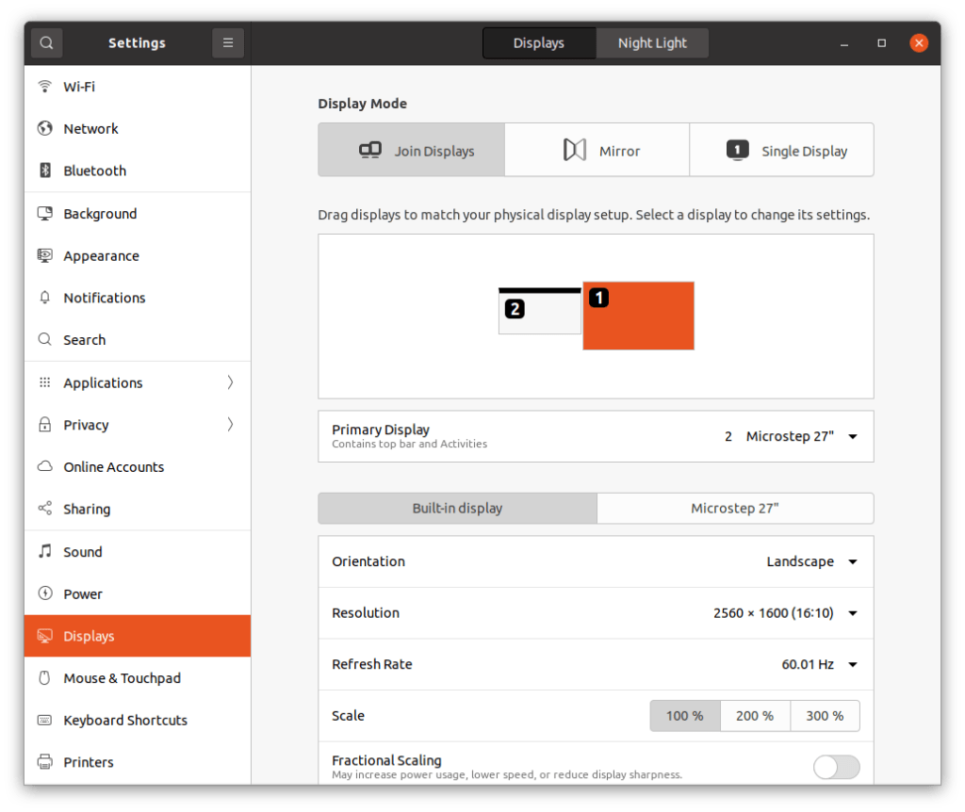Screen dimensions: 965x812
Task: Select the Bluetooth icon in sidebar
Action: (x=44, y=171)
